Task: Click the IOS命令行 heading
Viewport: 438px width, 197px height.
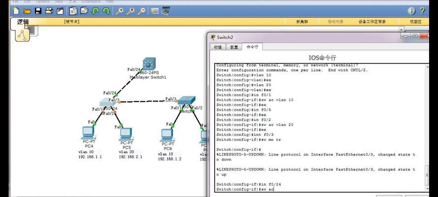Action: click(322, 58)
